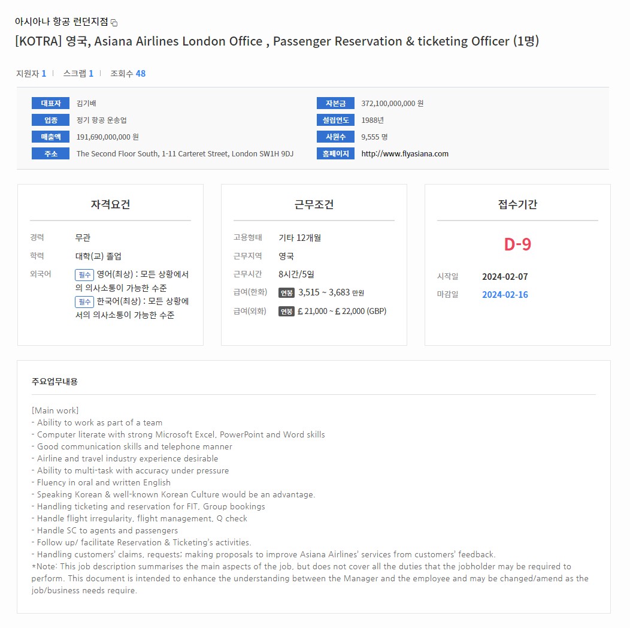The image size is (630, 628).
Task: Click the industry value 정기 항공 운송업
Action: 102,120
